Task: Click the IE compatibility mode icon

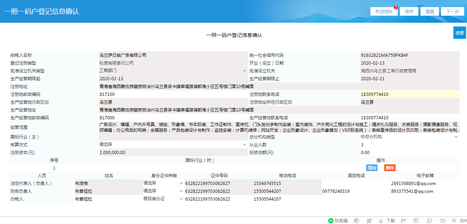Action: [416, 220]
